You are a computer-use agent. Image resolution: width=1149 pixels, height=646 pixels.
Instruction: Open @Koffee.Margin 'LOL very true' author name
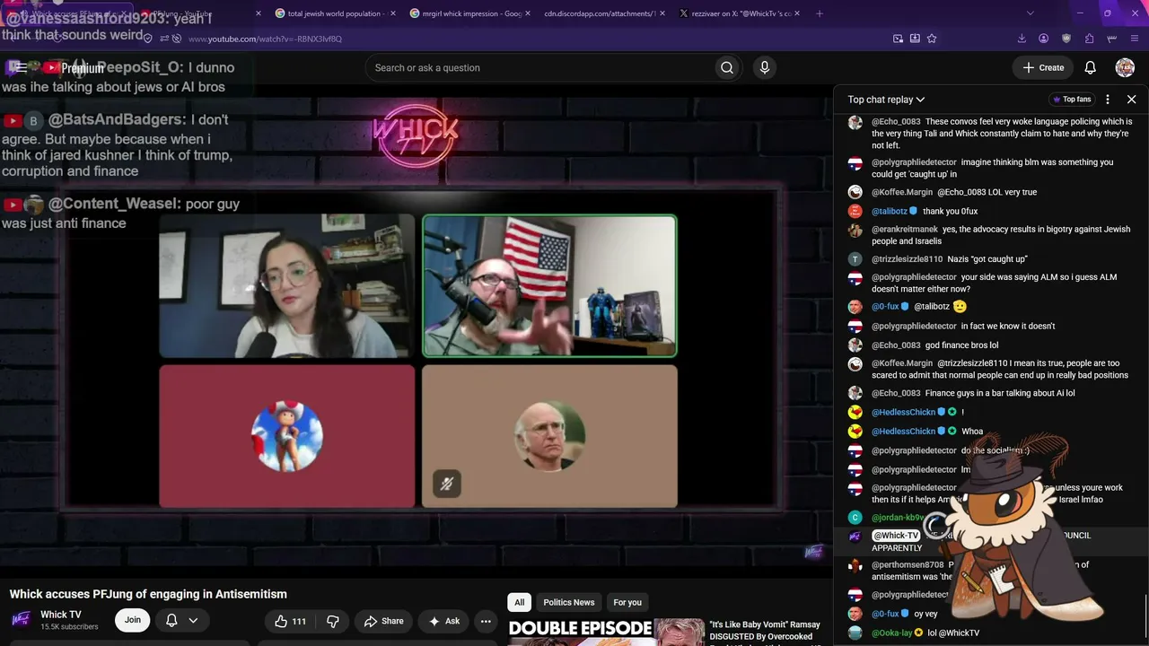[x=902, y=192]
